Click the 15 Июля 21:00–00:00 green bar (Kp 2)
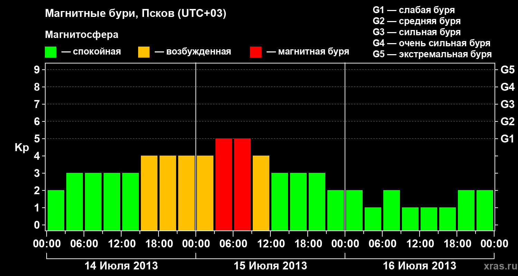Image resolution: width=518 pixels, height=276 pixels. 336,210
